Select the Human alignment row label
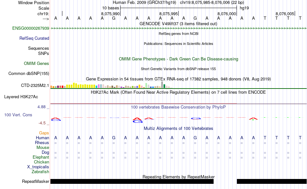The height and width of the screenshot is (189, 307). point(42,138)
